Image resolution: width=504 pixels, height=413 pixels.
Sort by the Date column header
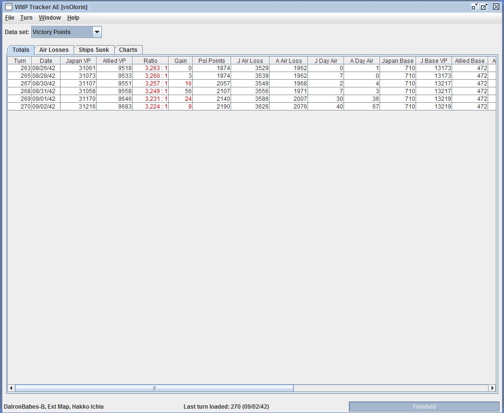(46, 61)
